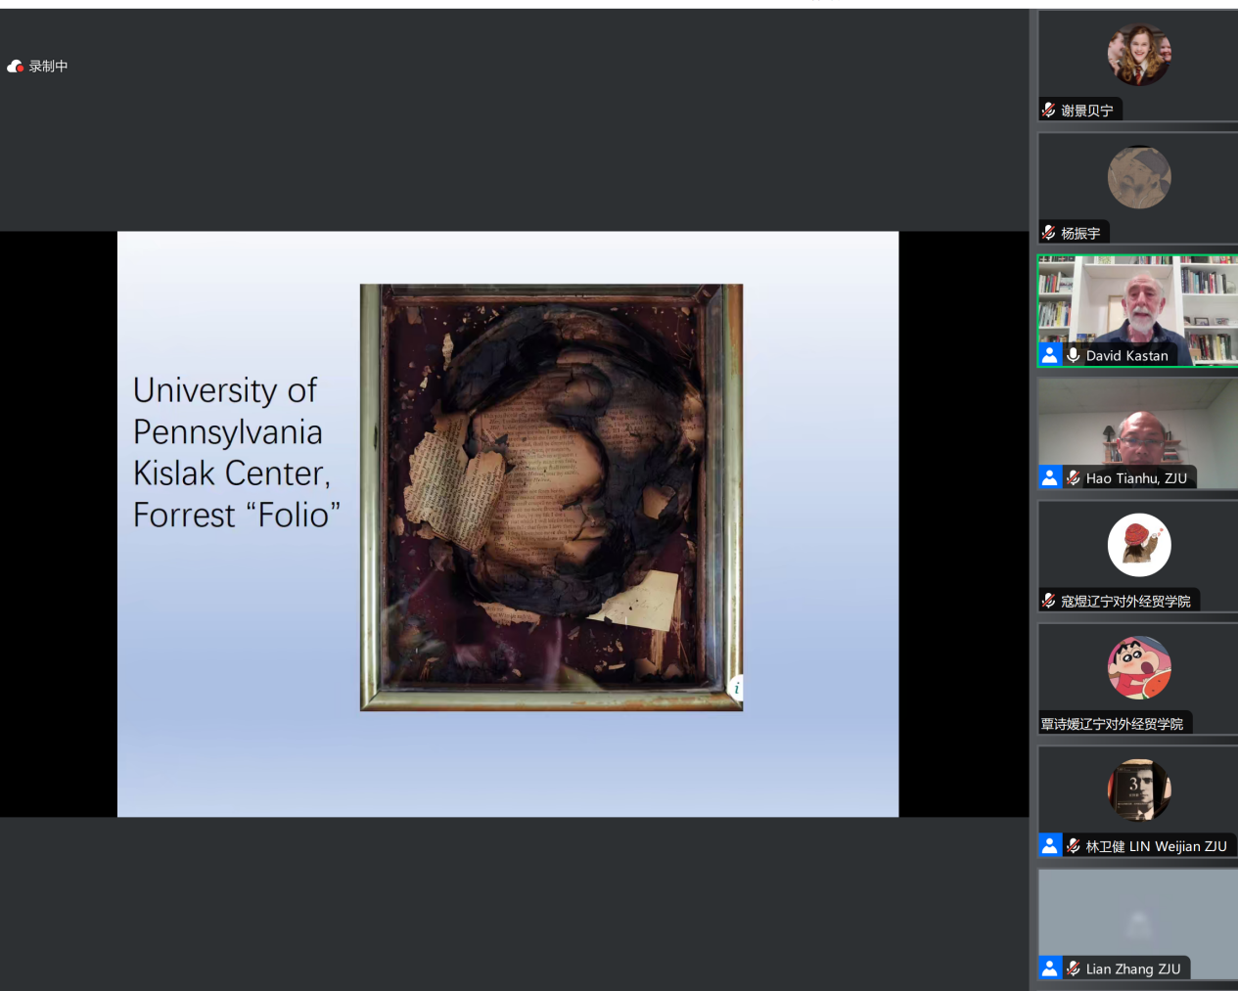Click Lian Zhang's muted microphone icon

[x=1074, y=968]
